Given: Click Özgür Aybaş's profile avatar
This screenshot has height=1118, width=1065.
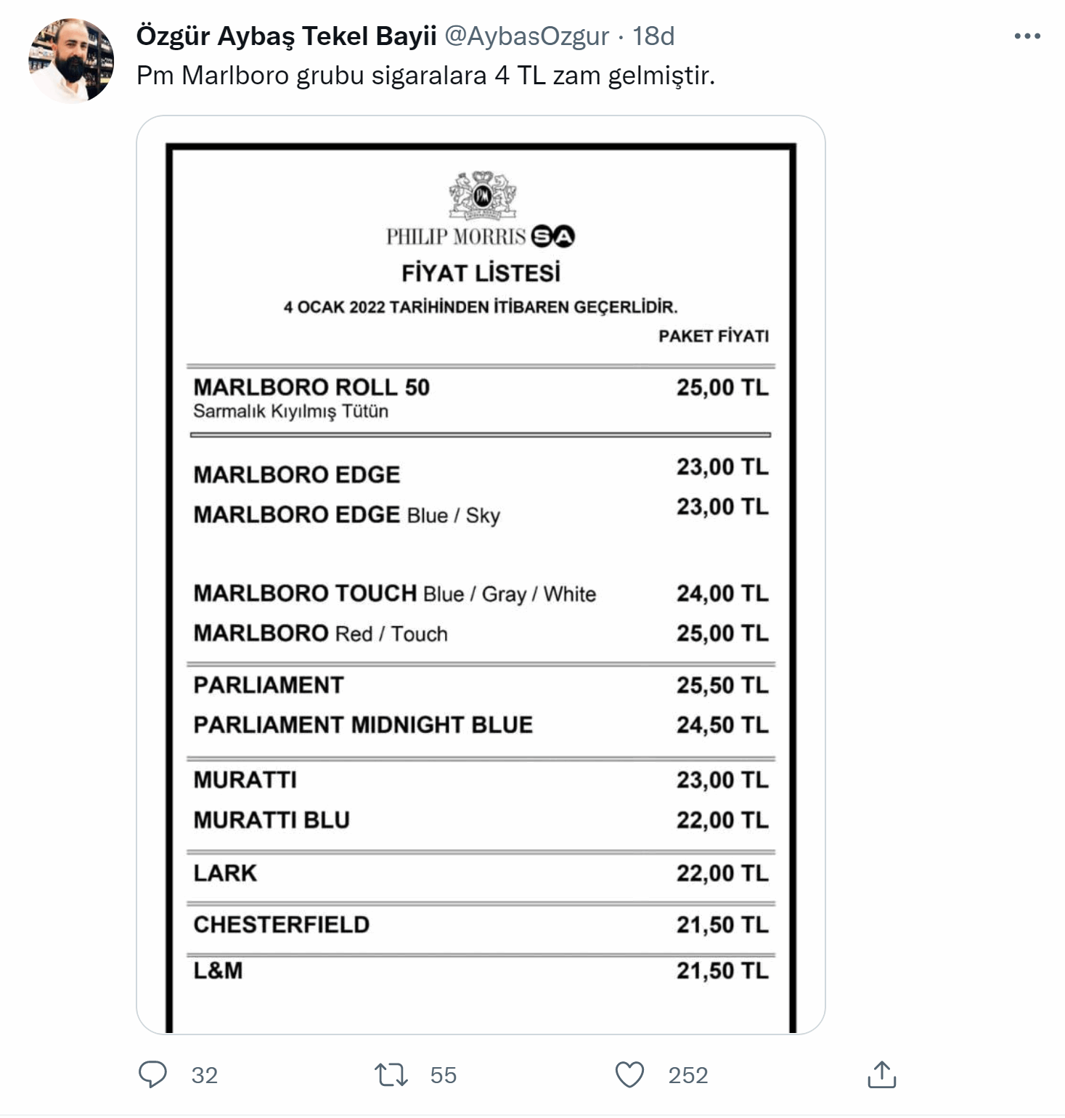Looking at the screenshot, I should tap(71, 61).
